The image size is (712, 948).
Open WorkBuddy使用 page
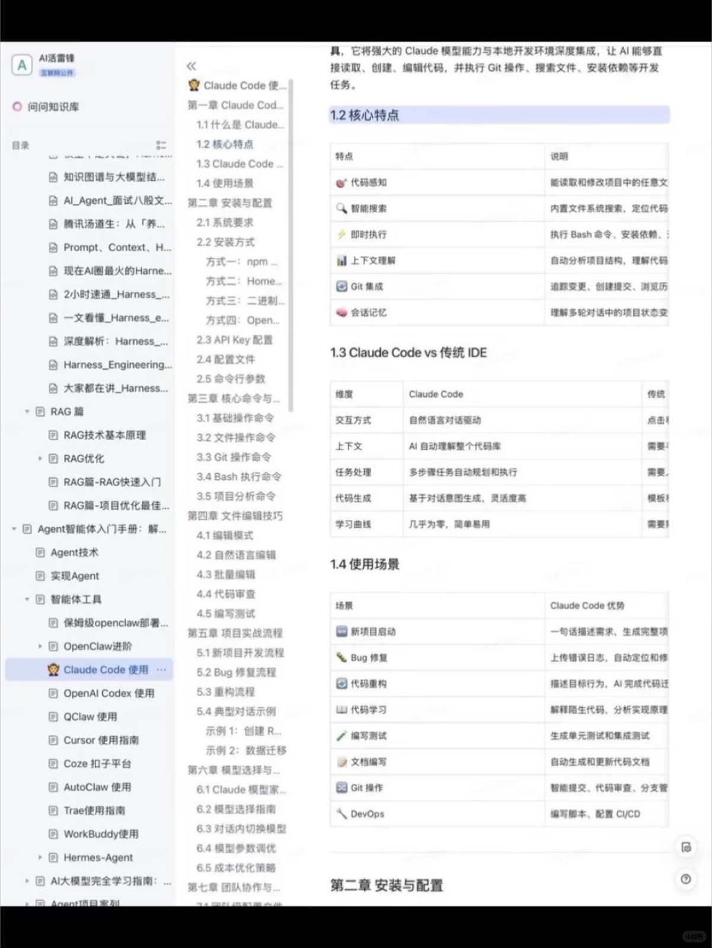[101, 834]
